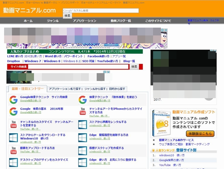Open the Edge 閲覧履歴を削除する方法 article

[109, 135]
